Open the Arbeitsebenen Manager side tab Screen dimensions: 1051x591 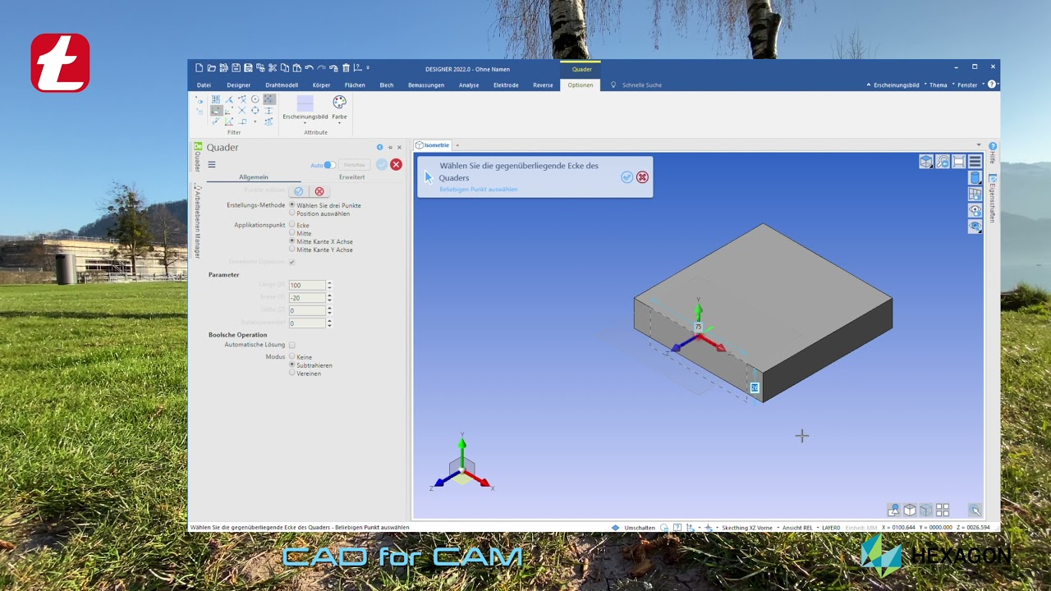click(198, 222)
